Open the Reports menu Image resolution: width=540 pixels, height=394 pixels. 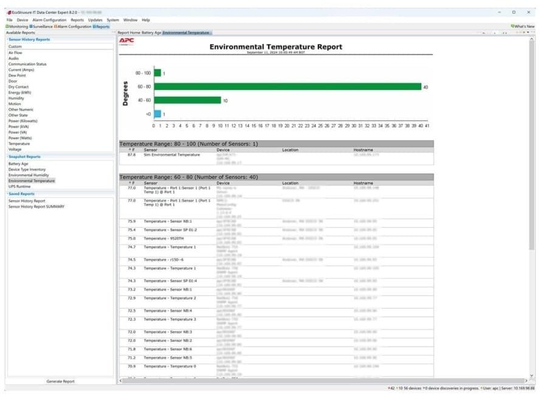point(76,19)
